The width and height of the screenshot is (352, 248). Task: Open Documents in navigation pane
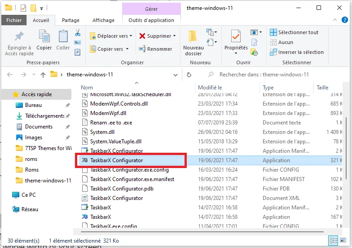tap(39, 127)
